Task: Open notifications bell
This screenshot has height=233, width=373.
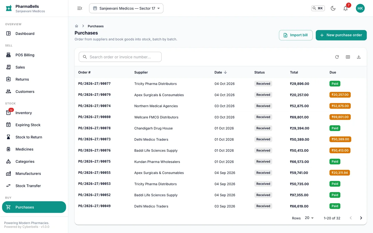Action: click(346, 8)
